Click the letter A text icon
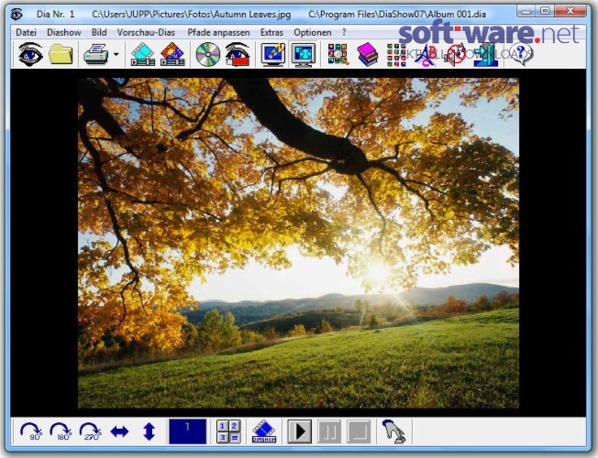Screen dimensions: 598x458 [x=426, y=54]
